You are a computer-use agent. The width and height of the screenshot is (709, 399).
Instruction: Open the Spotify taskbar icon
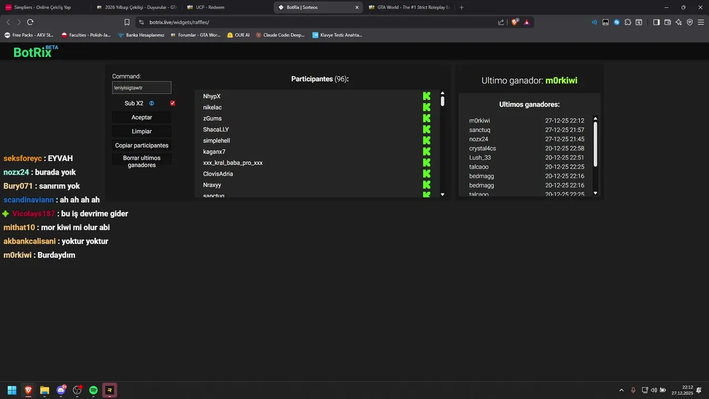coord(94,390)
